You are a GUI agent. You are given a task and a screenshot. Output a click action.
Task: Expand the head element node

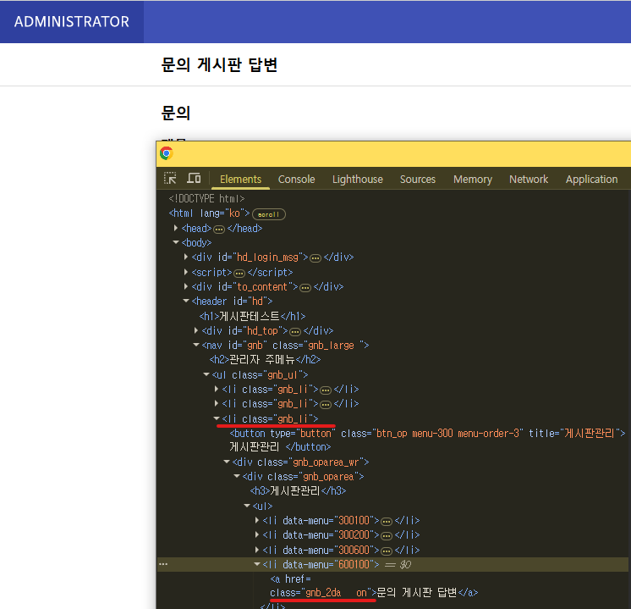point(176,228)
